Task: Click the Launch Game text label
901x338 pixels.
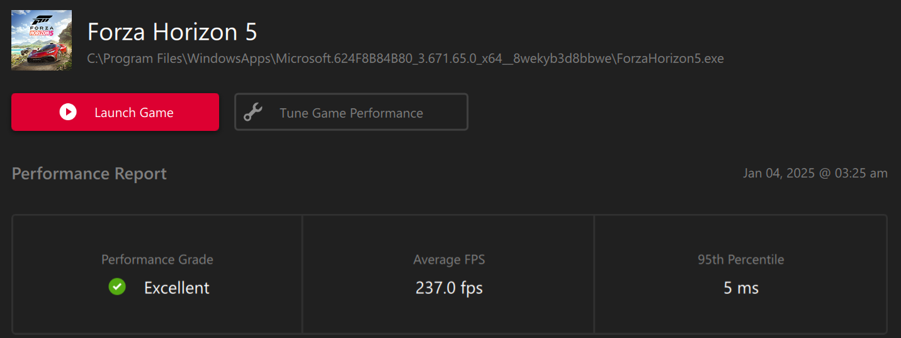Action: click(134, 113)
